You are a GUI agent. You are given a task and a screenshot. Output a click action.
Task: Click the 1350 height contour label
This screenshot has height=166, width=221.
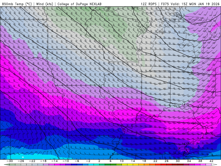click(x=139, y=50)
